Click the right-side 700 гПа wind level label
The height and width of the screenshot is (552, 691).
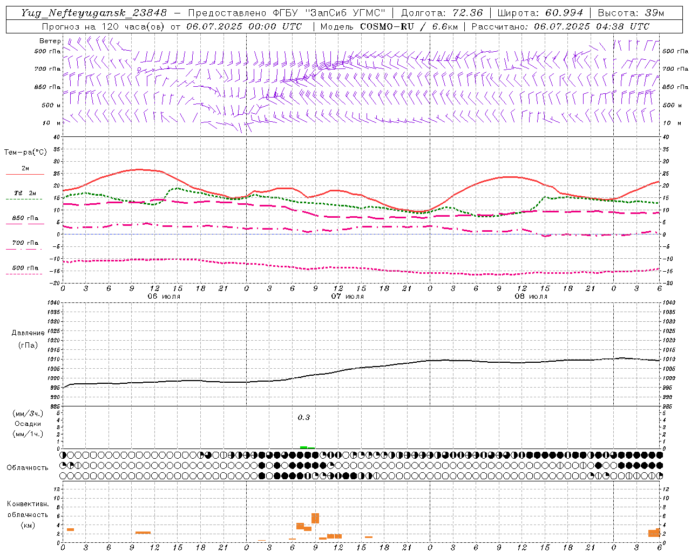click(675, 69)
